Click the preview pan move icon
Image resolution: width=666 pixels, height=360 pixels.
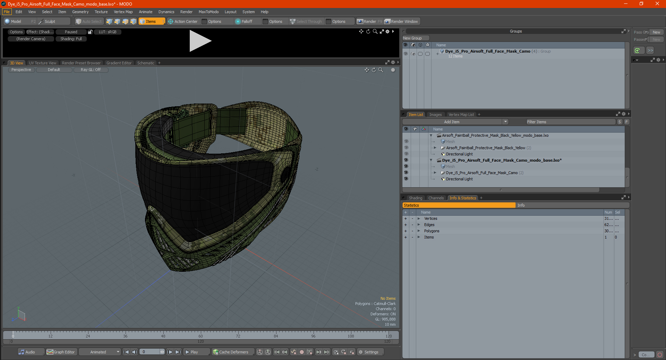coord(361,31)
